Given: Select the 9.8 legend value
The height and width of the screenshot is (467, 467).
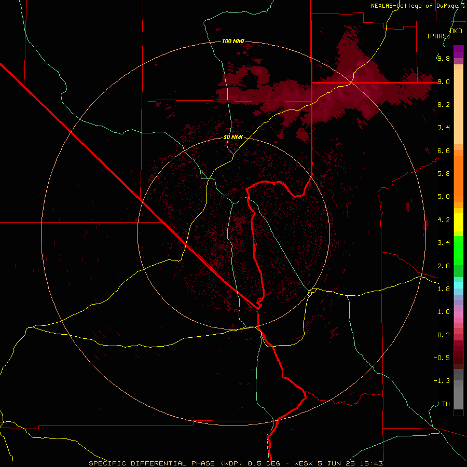Looking at the screenshot, I should (444, 58).
